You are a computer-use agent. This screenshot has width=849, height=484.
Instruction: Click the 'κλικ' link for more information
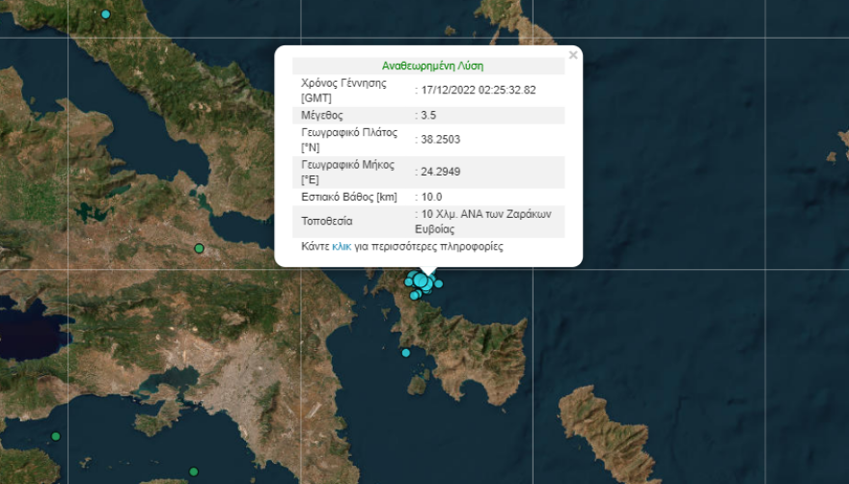tap(342, 247)
